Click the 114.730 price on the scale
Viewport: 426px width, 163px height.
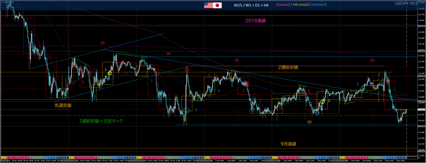[x=422, y=14]
